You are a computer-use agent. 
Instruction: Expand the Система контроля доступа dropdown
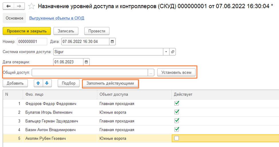point(166,52)
